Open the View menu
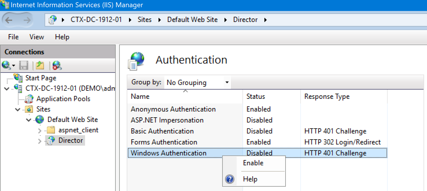The width and height of the screenshot is (427, 191). [36, 37]
